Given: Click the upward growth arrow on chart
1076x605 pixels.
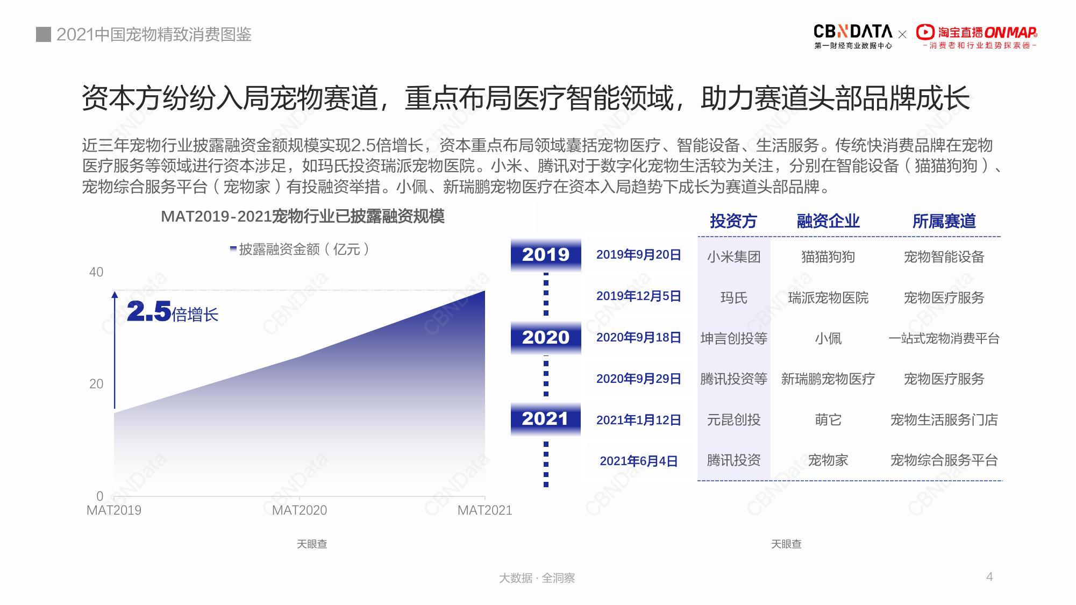Looking at the screenshot, I should pos(115,350).
